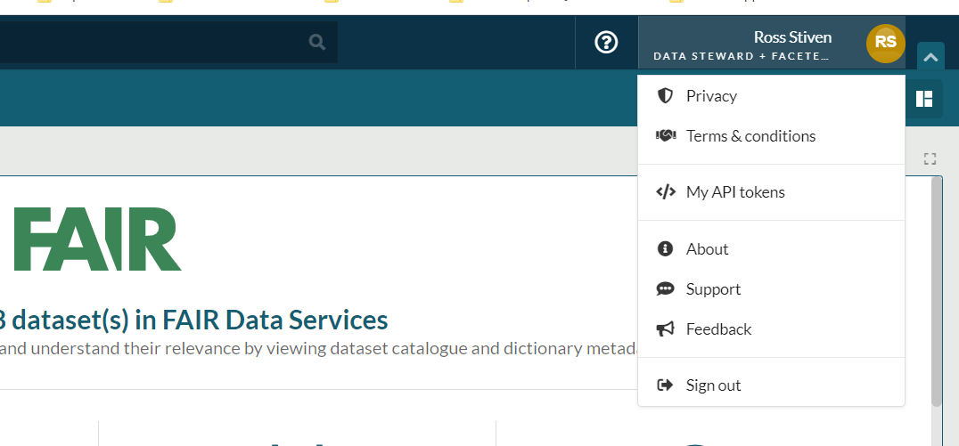Click the RS user avatar
The width and height of the screenshot is (959, 446).
(x=885, y=42)
